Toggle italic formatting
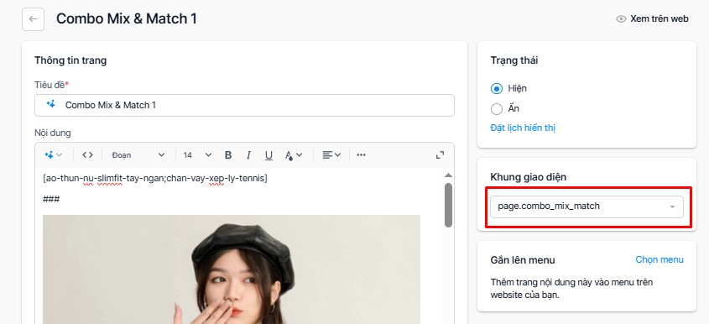The width and height of the screenshot is (709, 324). pos(248,155)
